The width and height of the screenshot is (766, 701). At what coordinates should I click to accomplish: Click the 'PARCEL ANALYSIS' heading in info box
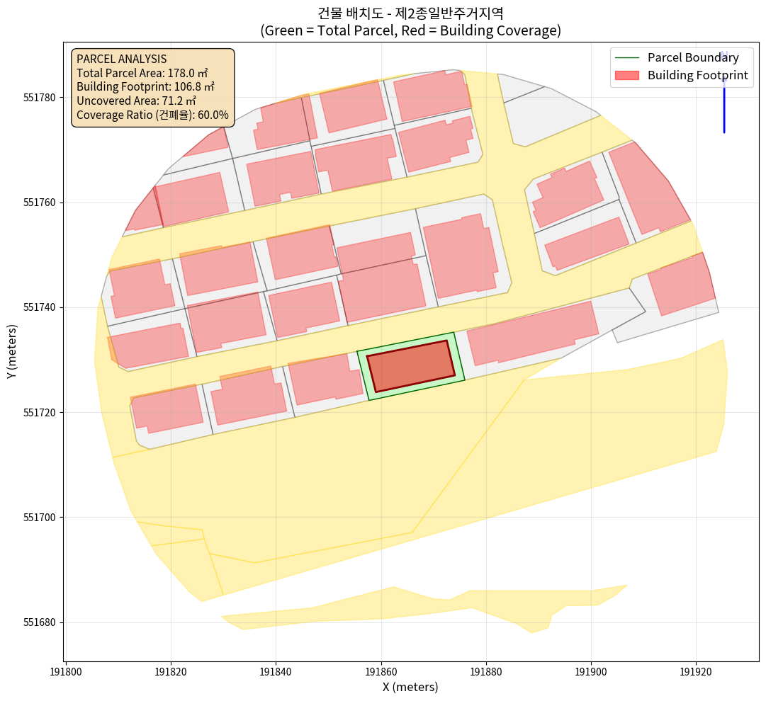[121, 59]
